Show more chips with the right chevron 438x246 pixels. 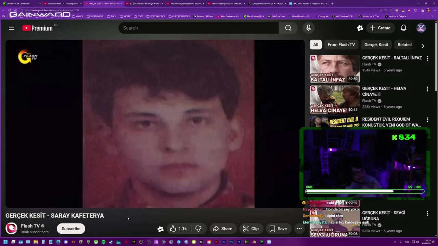pos(423,46)
